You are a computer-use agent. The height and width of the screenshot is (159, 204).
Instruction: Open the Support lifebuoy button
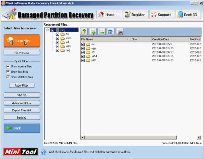pyautogui.click(x=162, y=15)
